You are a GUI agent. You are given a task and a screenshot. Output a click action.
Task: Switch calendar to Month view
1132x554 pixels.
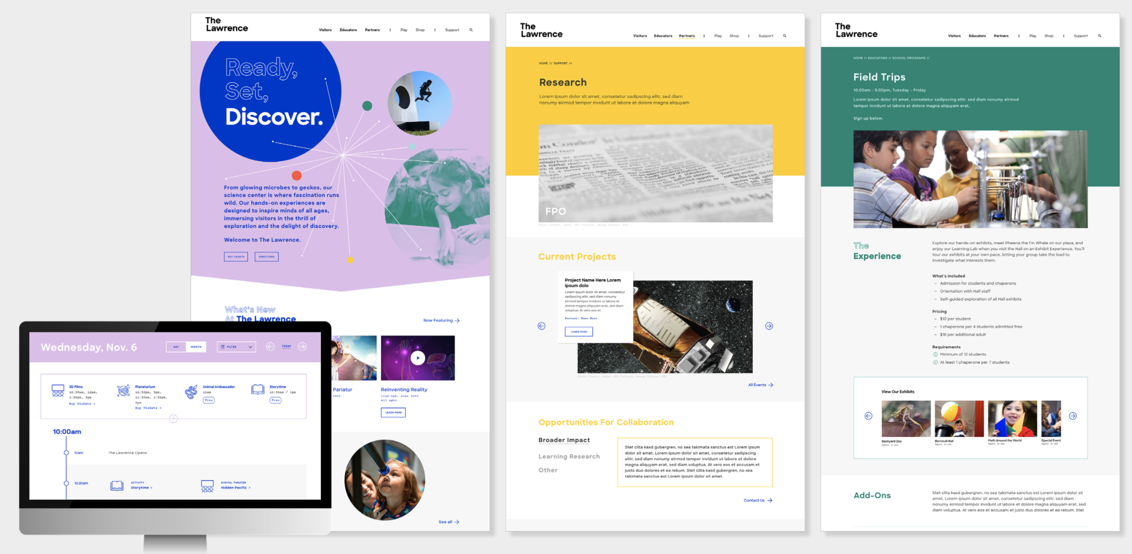pos(196,347)
